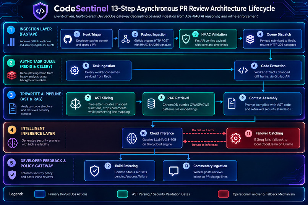The image size is (308, 205).
Task: Click the 'Primary DevSecOps Actions' legend text
Action: tap(68, 194)
